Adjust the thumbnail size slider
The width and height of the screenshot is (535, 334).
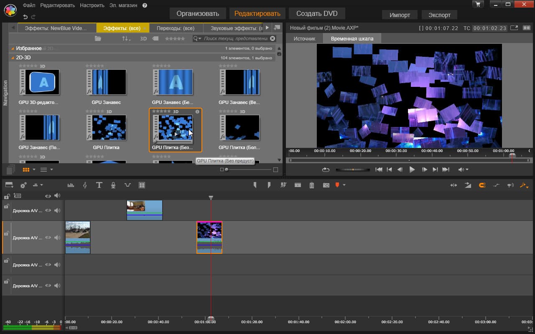pos(227,170)
